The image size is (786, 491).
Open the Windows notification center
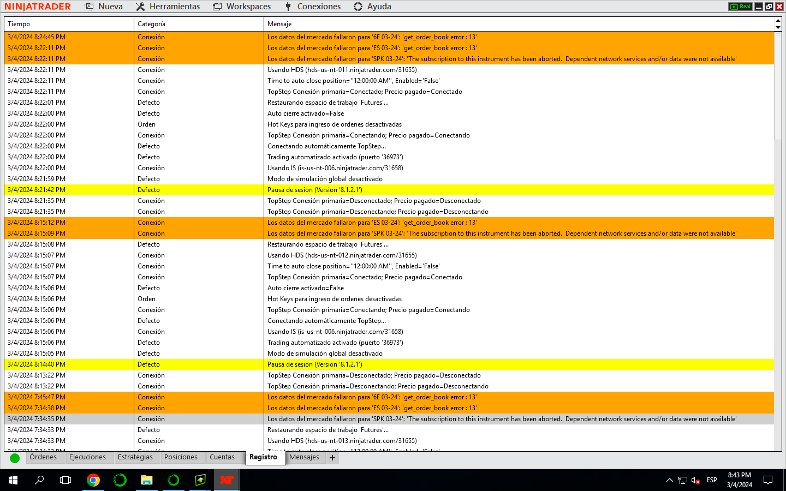(x=768, y=480)
